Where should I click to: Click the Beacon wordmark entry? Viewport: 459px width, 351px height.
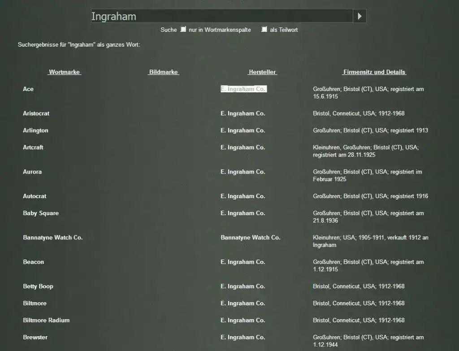(33, 262)
